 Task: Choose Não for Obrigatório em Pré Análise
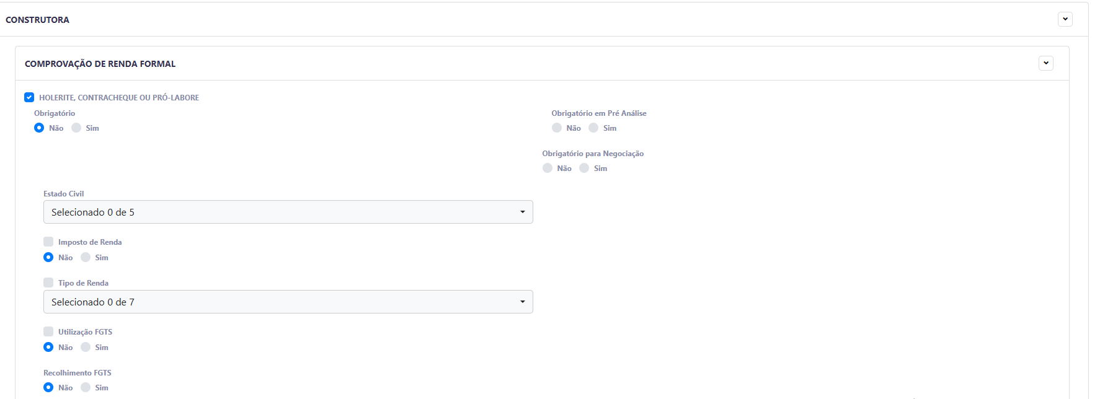(x=557, y=128)
